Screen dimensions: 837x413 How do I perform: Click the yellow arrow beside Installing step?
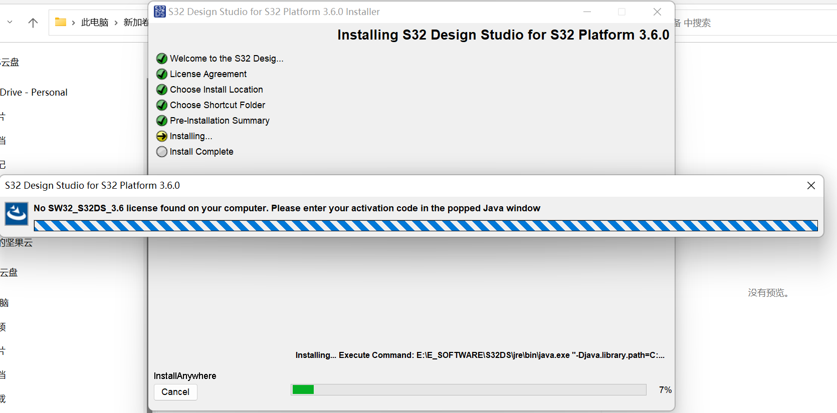161,136
